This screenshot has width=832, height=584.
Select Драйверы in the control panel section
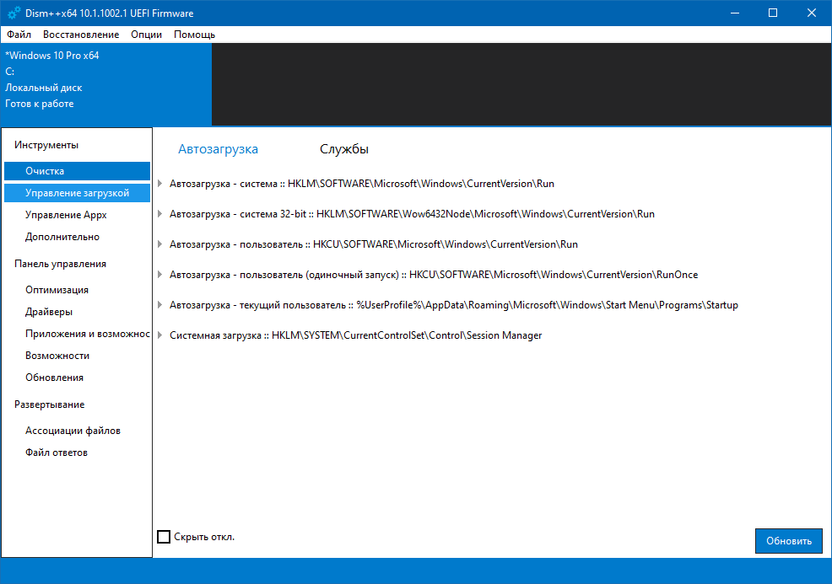[x=49, y=312]
